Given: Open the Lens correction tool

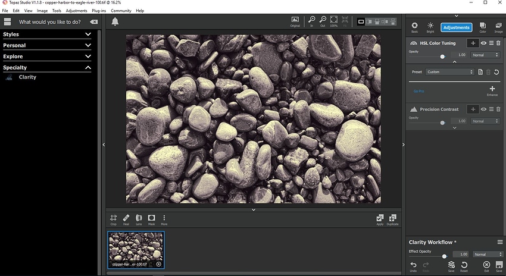Looking at the screenshot, I should coord(139,219).
